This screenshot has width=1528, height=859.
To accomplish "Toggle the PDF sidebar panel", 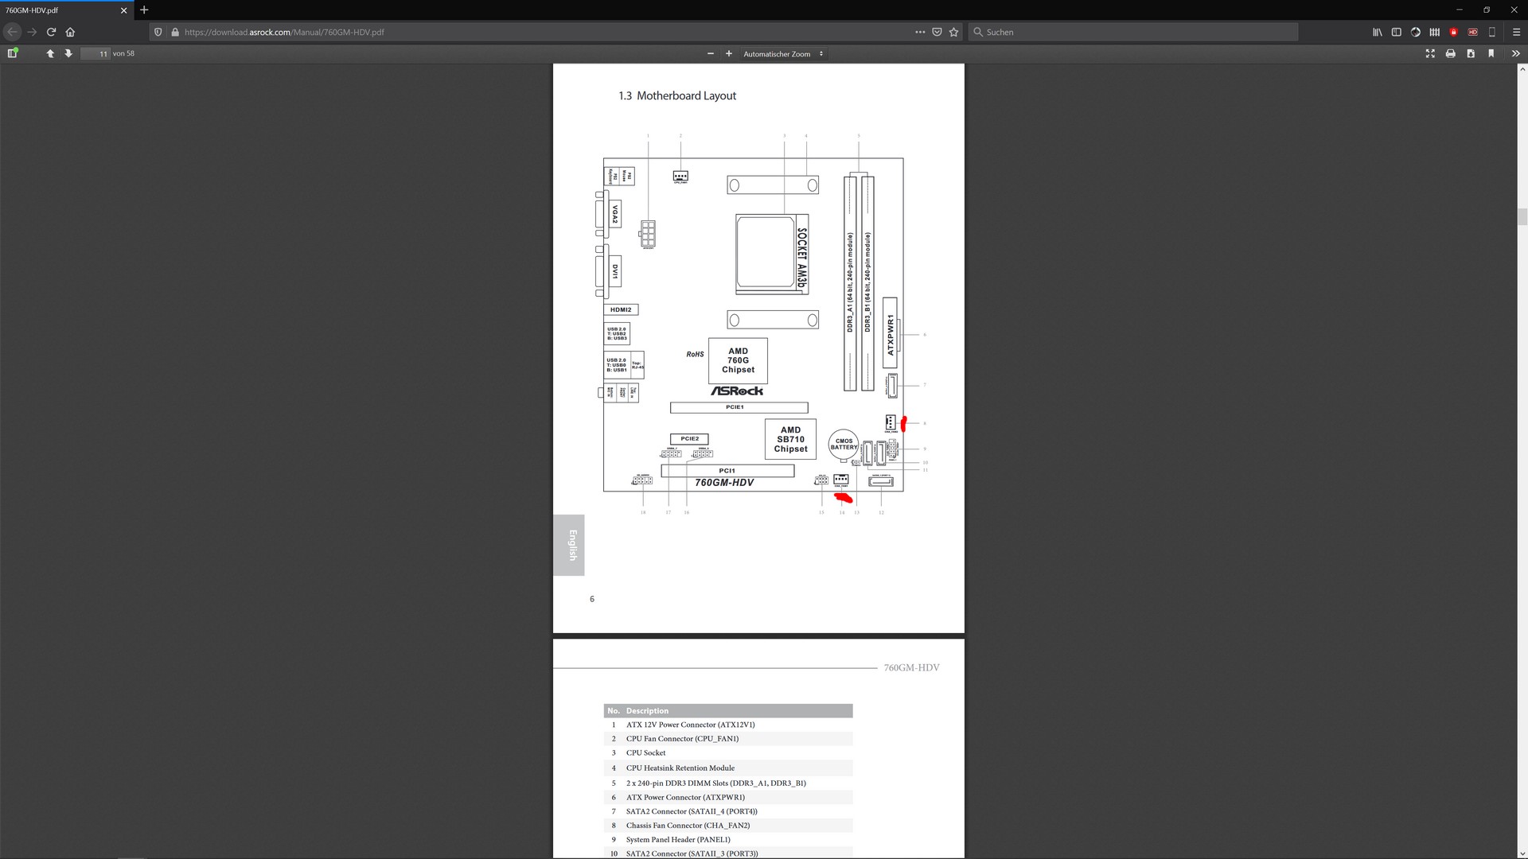I will (x=12, y=53).
